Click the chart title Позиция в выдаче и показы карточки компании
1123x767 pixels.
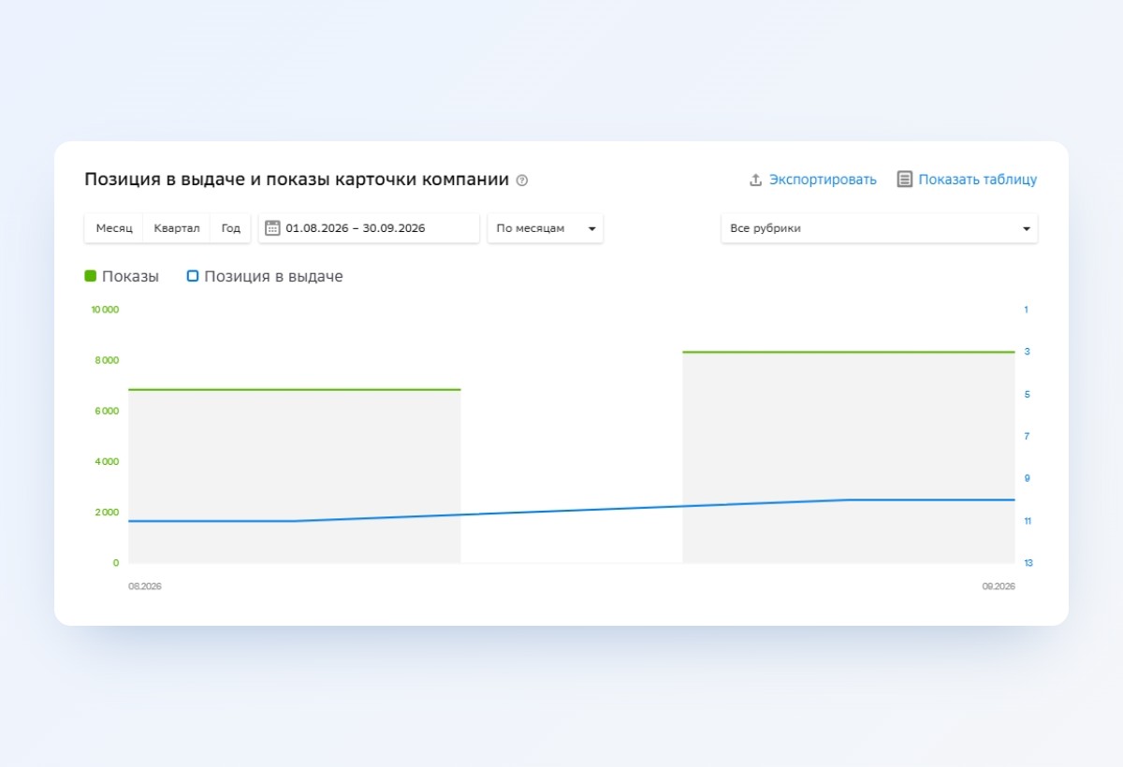pos(297,180)
